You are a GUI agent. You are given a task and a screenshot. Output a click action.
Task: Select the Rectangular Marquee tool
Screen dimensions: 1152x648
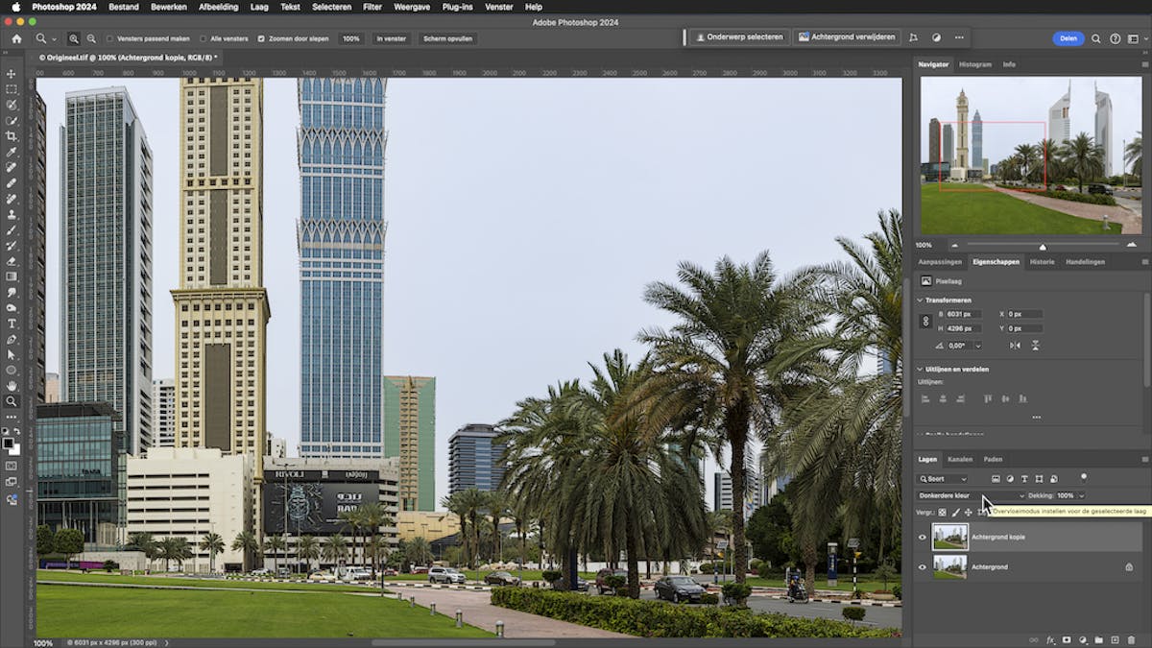pos(12,89)
